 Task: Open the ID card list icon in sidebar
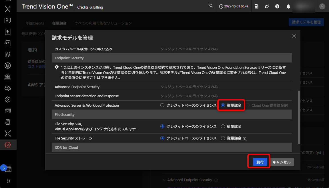[7, 43]
